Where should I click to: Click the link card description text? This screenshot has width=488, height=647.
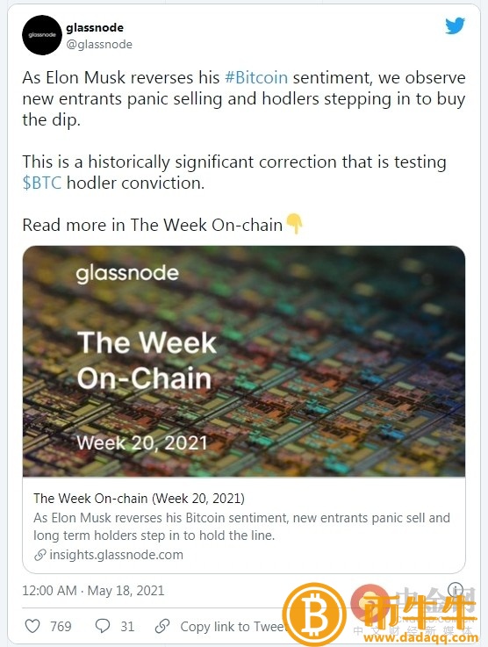(x=241, y=527)
